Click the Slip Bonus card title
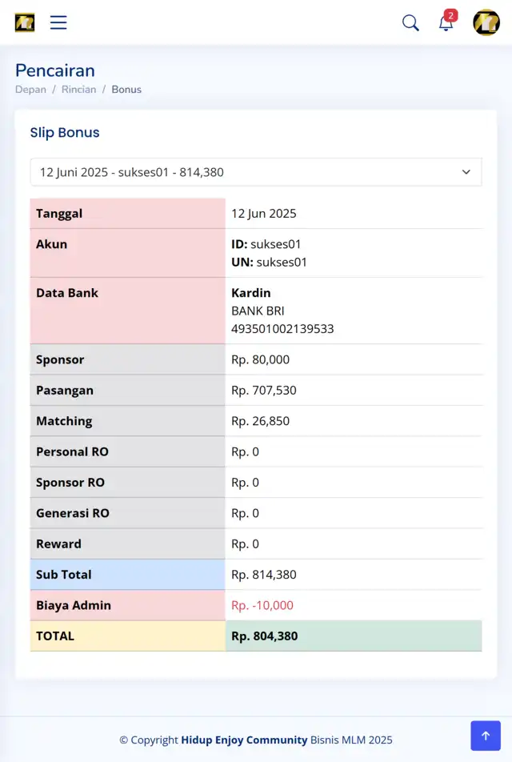 [65, 132]
